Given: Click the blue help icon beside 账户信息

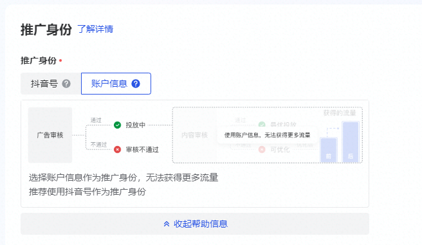Looking at the screenshot, I should tap(136, 84).
